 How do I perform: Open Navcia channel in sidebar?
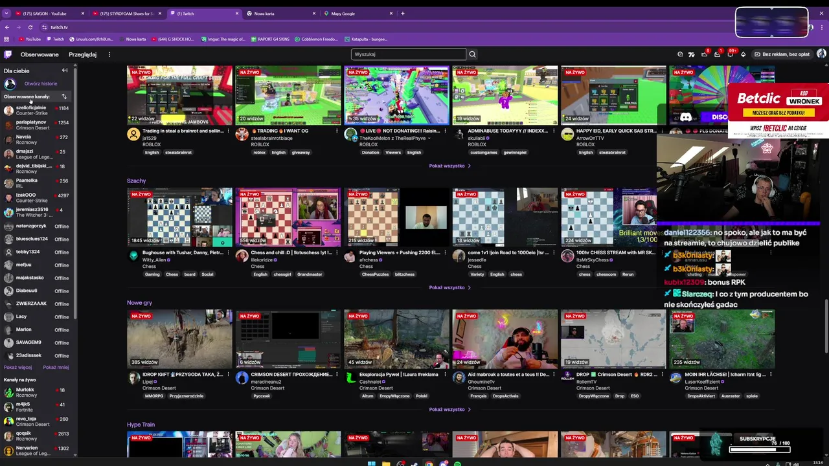click(x=38, y=139)
